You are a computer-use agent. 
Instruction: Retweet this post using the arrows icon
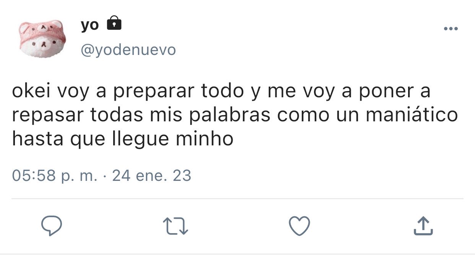click(176, 226)
